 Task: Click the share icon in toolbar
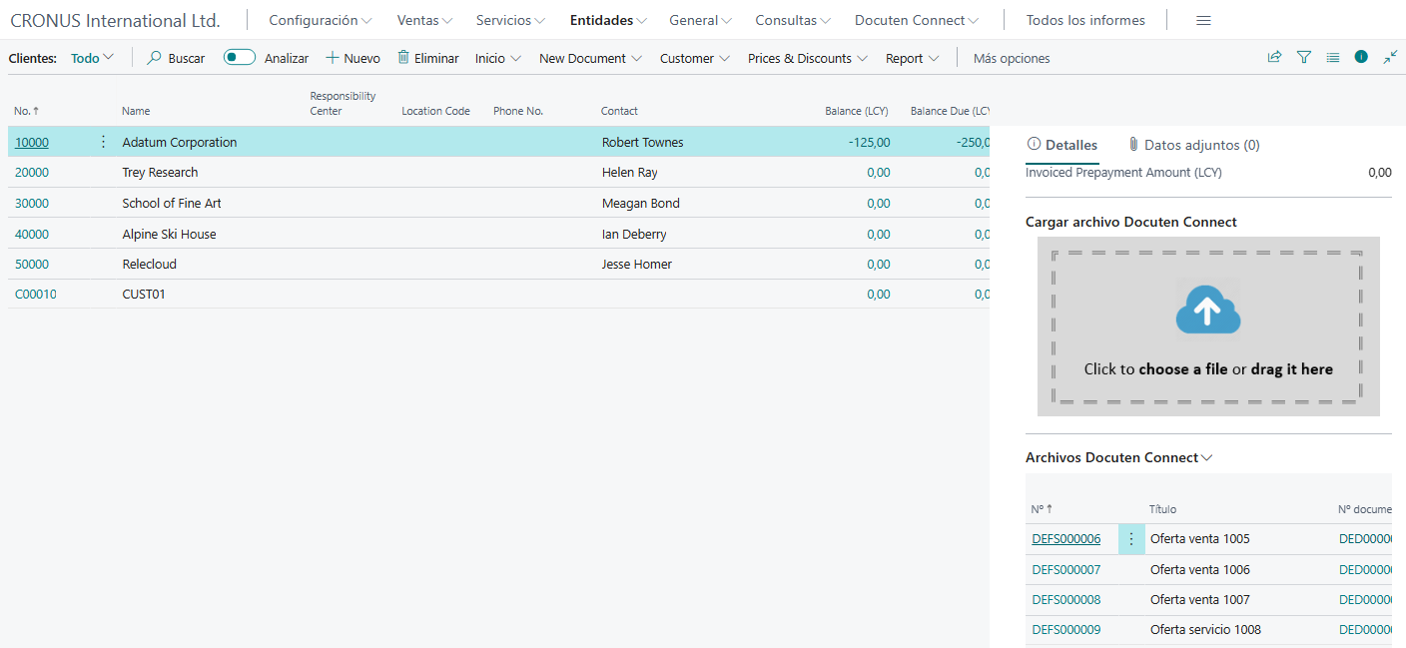pyautogui.click(x=1274, y=58)
